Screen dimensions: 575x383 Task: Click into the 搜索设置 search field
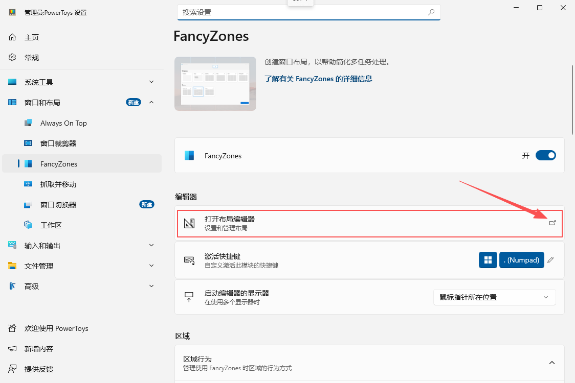point(309,12)
